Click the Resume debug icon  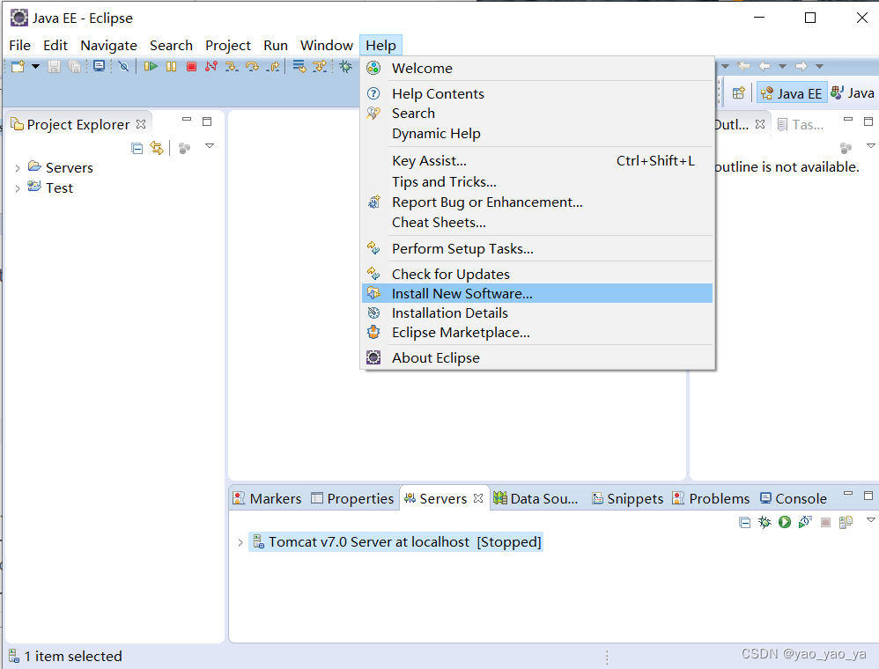[151, 66]
